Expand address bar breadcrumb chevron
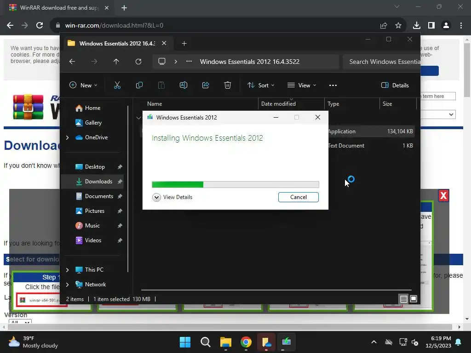471x353 pixels. (176, 62)
